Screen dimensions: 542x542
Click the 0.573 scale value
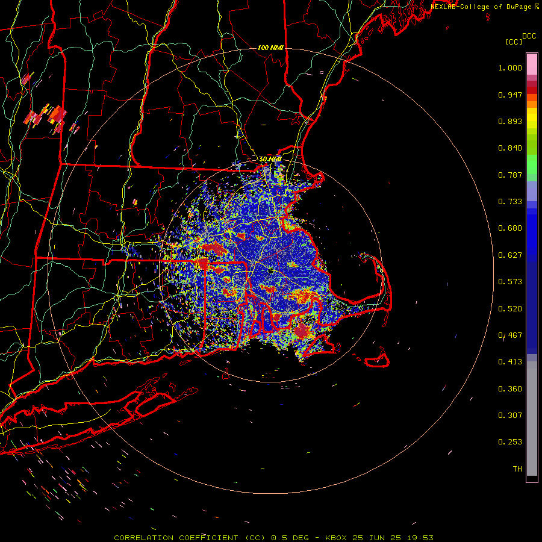(x=510, y=282)
